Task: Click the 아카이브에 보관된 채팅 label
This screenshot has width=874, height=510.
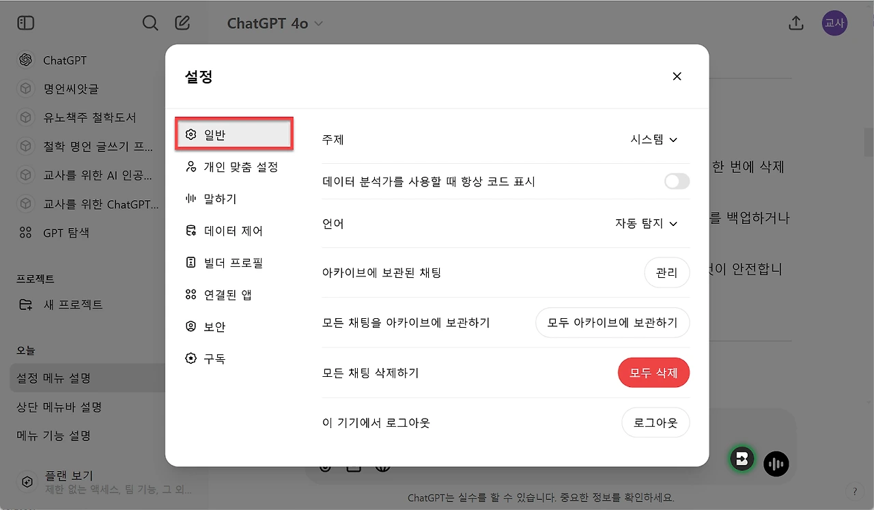Action: click(x=382, y=272)
